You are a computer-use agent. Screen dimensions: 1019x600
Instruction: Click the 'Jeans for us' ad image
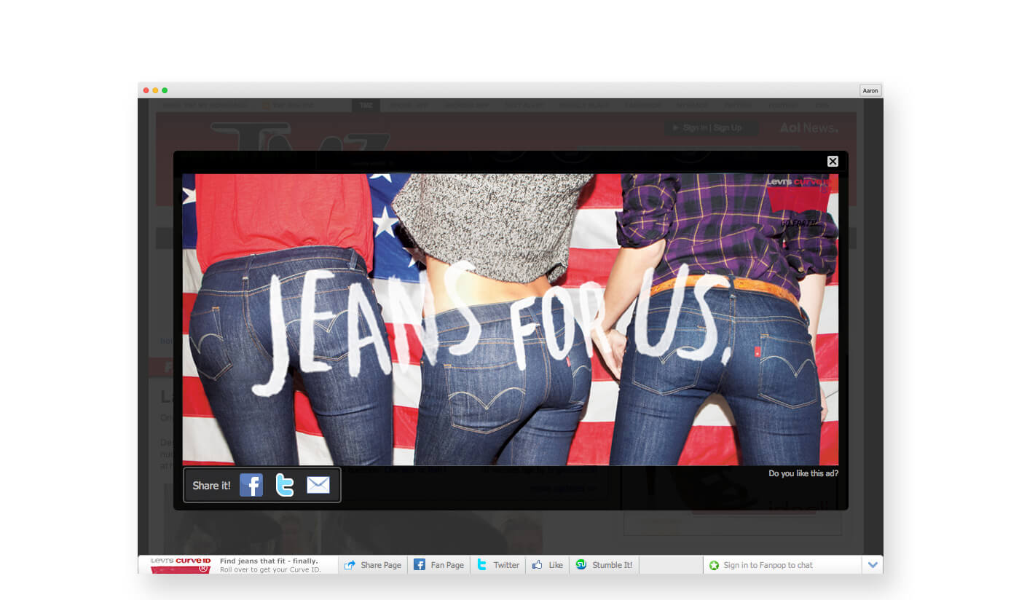coord(510,320)
